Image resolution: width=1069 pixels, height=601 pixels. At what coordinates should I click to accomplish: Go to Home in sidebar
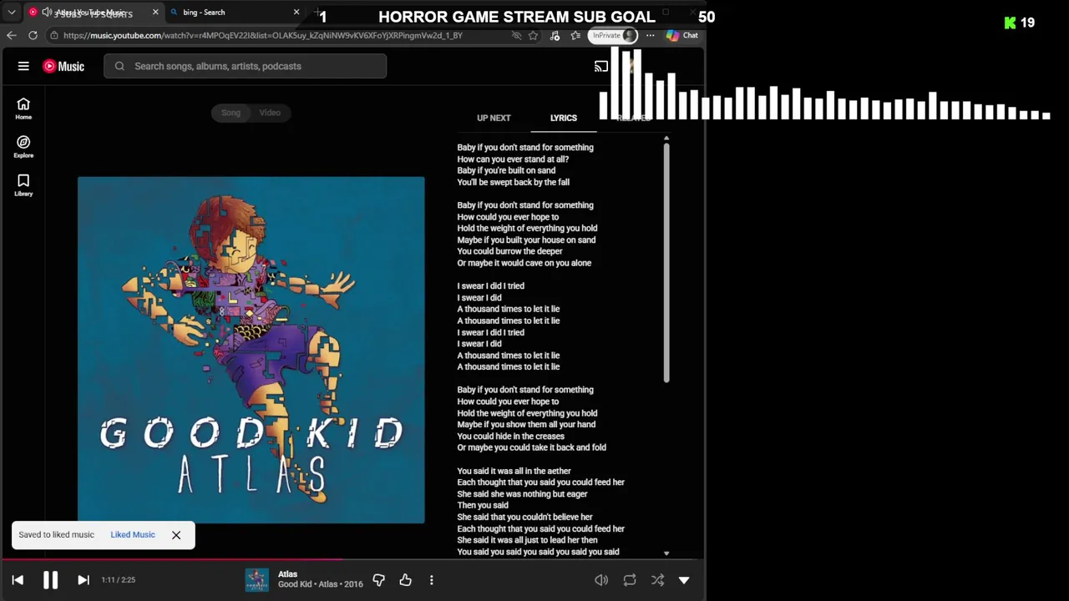click(x=23, y=108)
